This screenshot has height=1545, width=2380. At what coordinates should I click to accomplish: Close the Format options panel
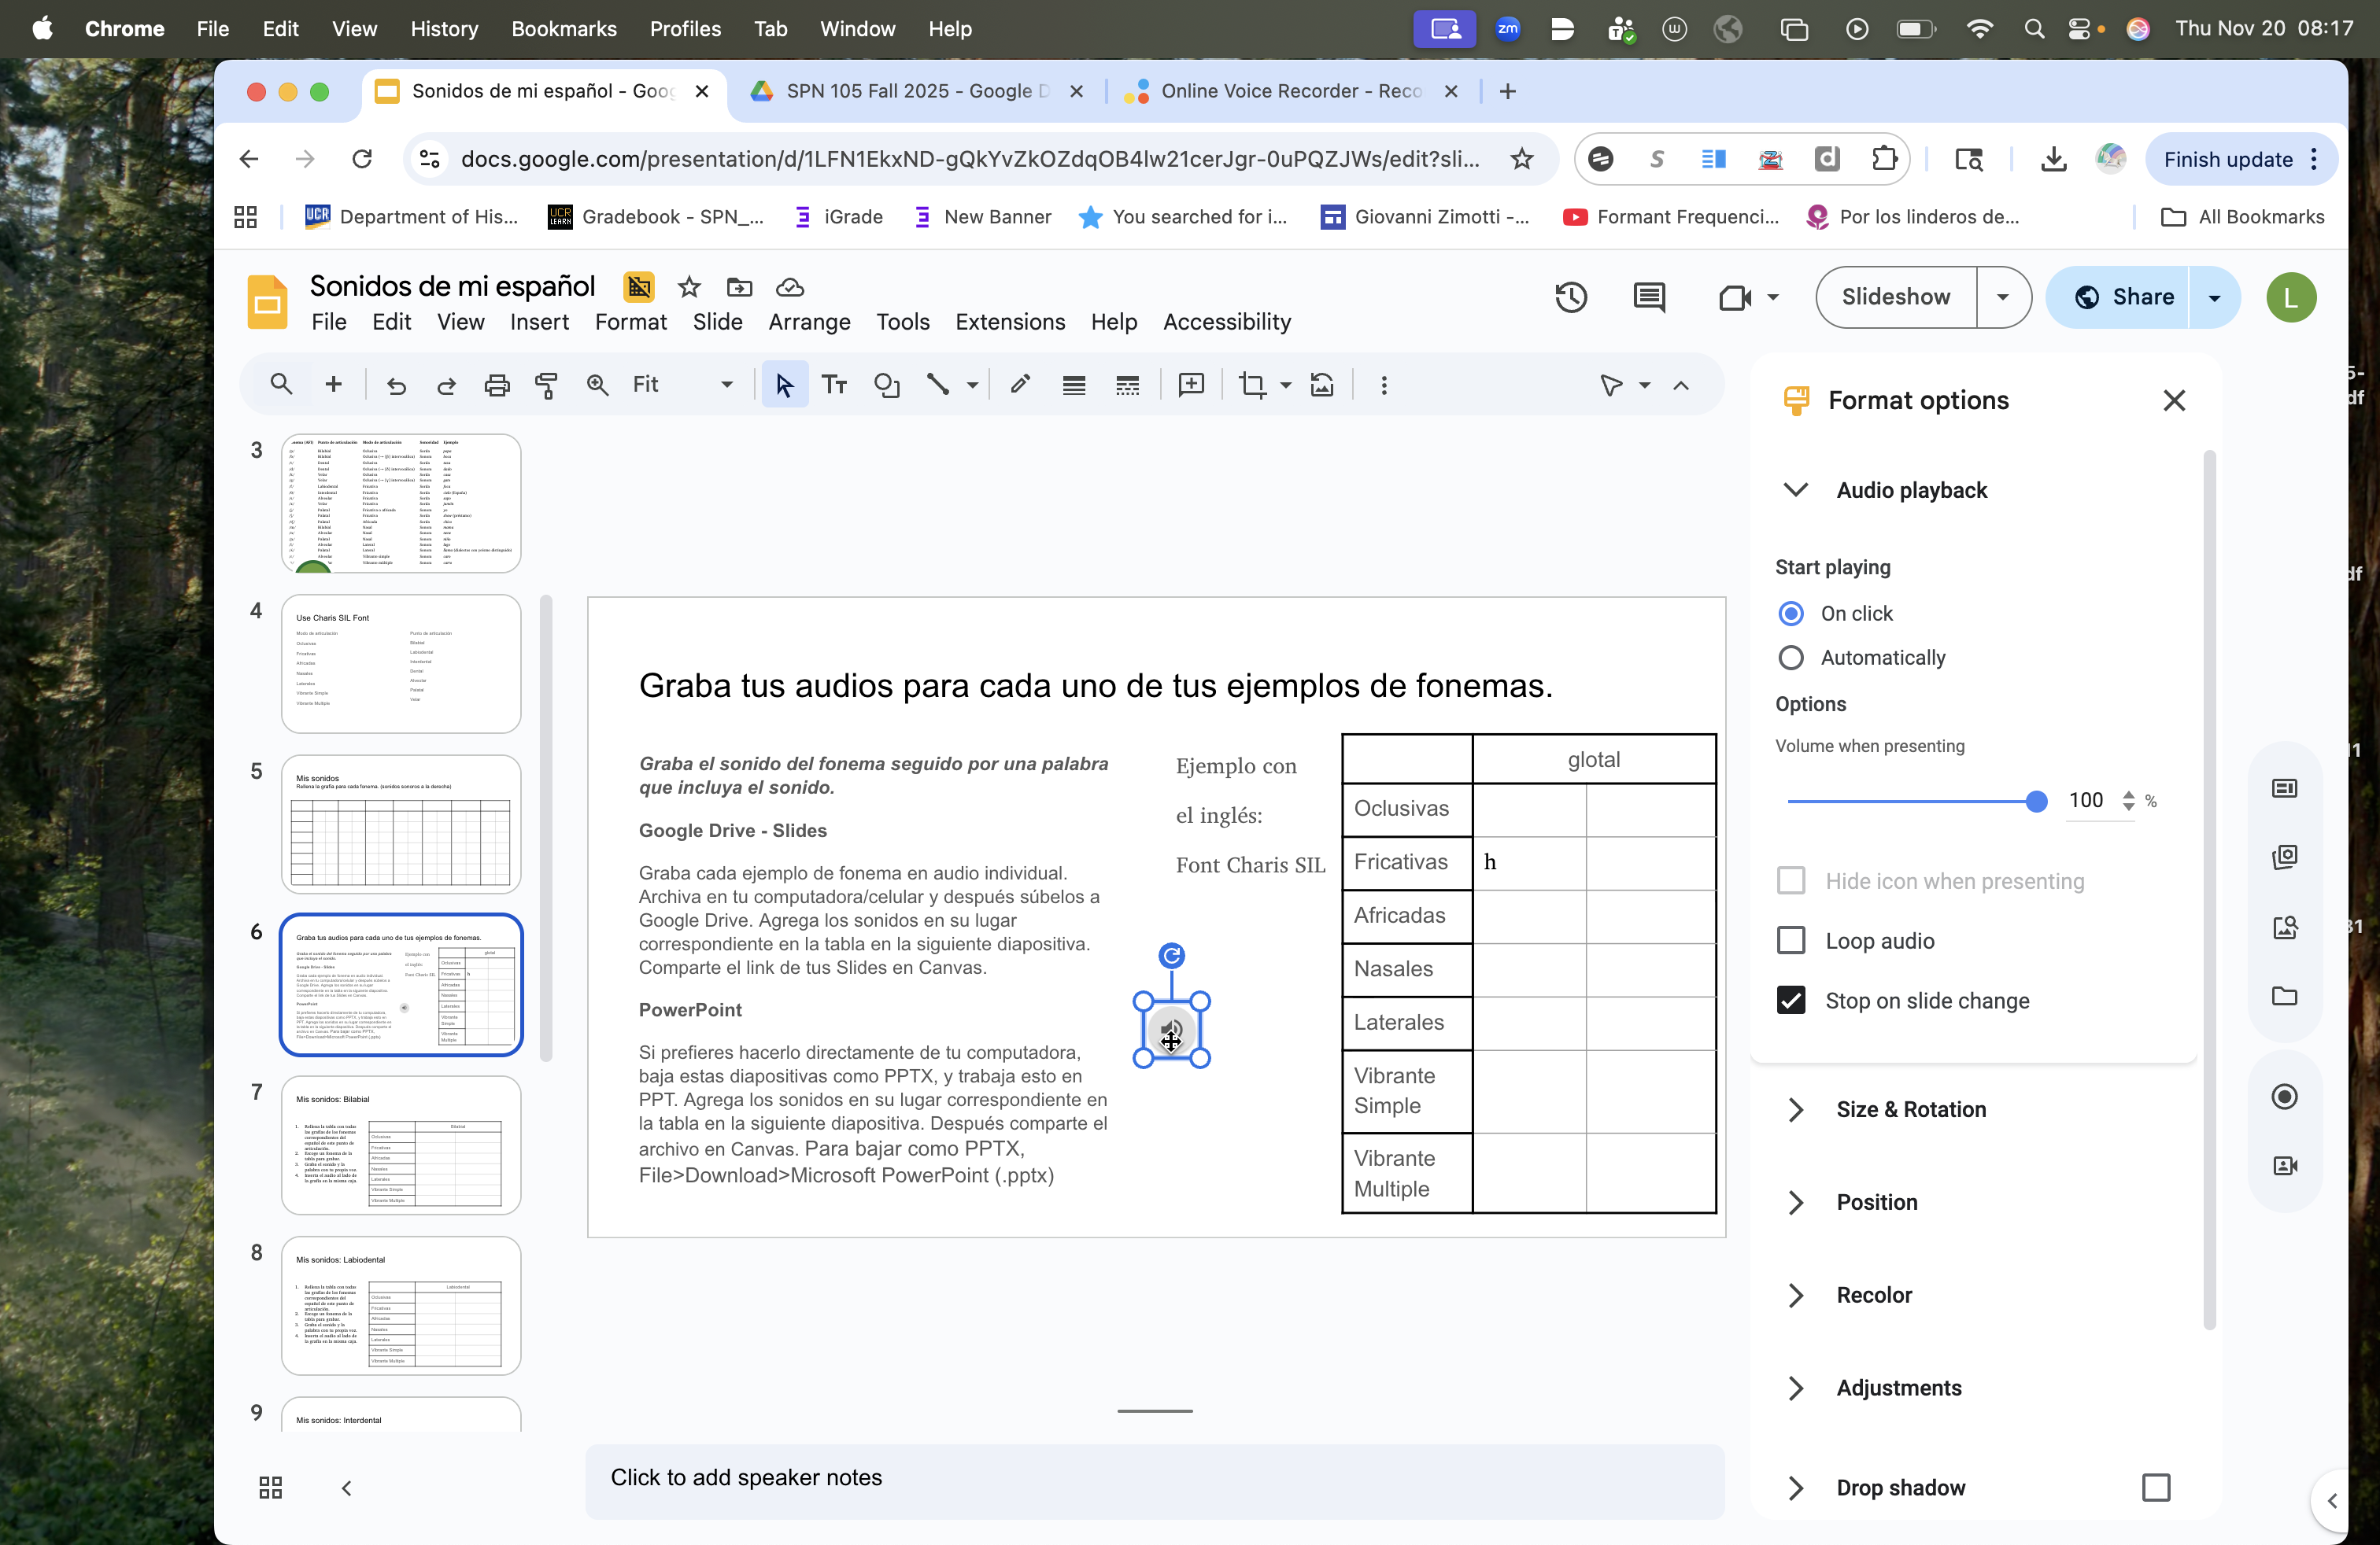click(x=2174, y=400)
